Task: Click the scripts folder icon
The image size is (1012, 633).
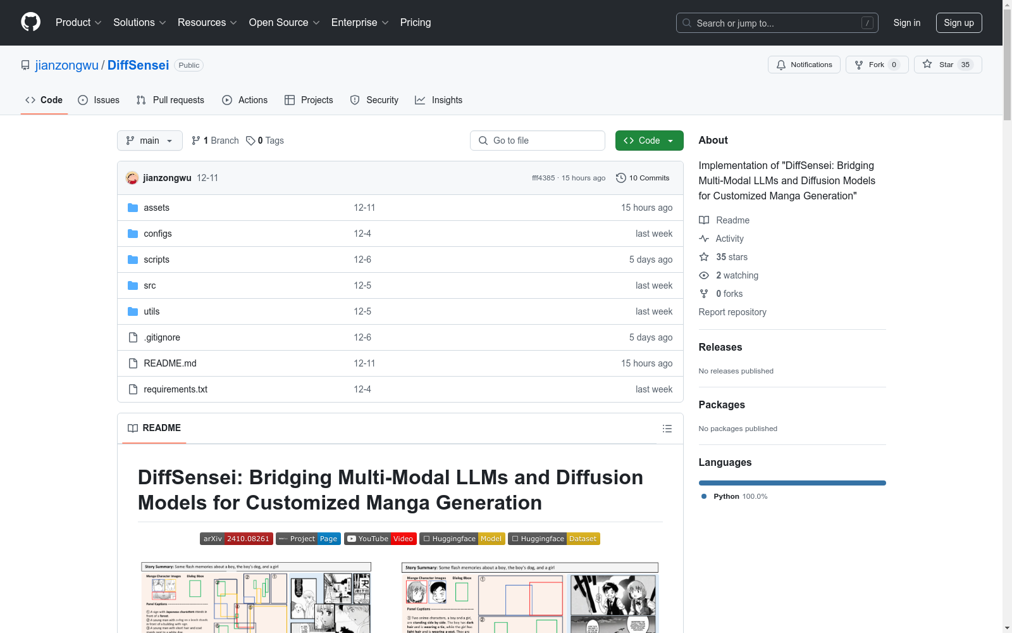Action: click(133, 260)
